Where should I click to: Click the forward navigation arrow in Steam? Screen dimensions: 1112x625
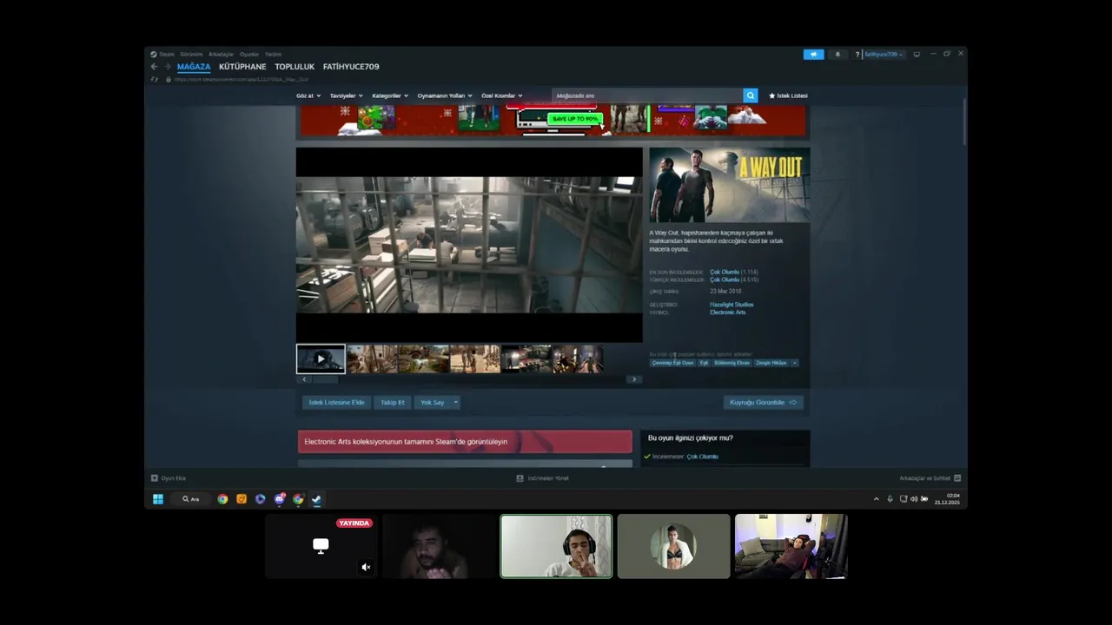coord(167,67)
